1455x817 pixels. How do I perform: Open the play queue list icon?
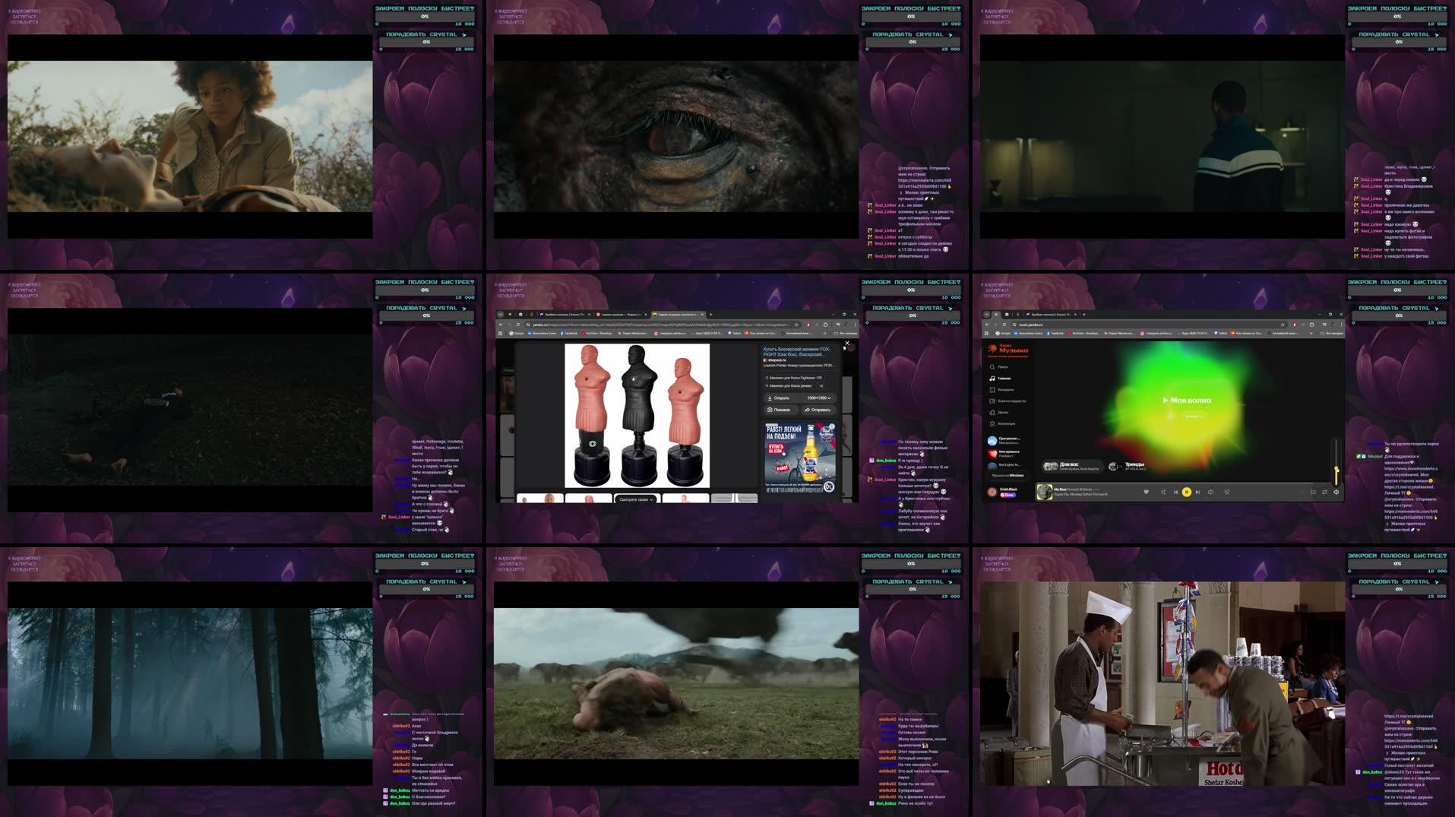1313,492
